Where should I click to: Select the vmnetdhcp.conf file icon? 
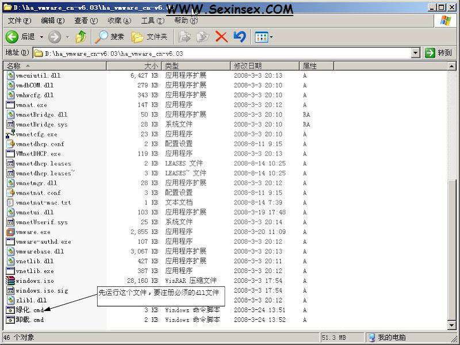[x=10, y=144]
